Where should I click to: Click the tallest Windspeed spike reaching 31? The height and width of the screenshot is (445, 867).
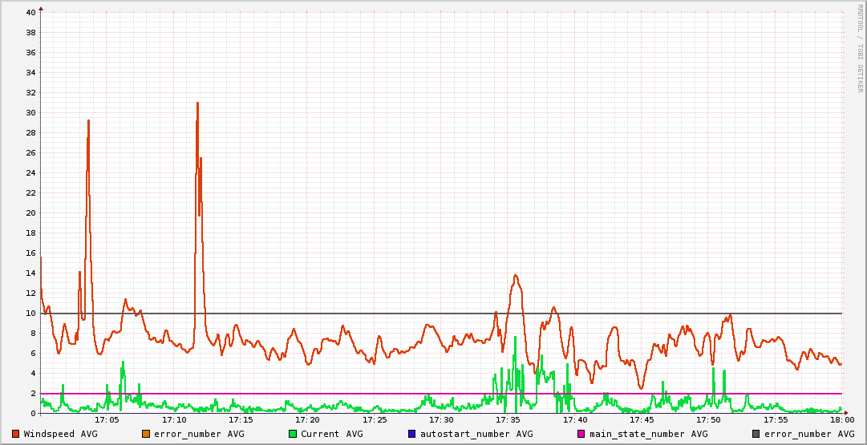coord(197,105)
